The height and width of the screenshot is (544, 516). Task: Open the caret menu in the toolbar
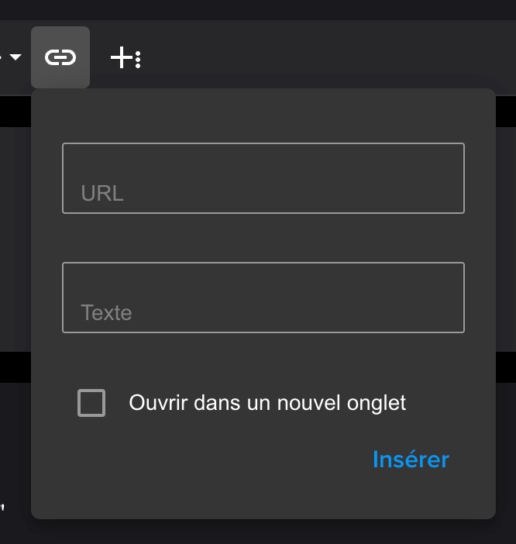[15, 57]
